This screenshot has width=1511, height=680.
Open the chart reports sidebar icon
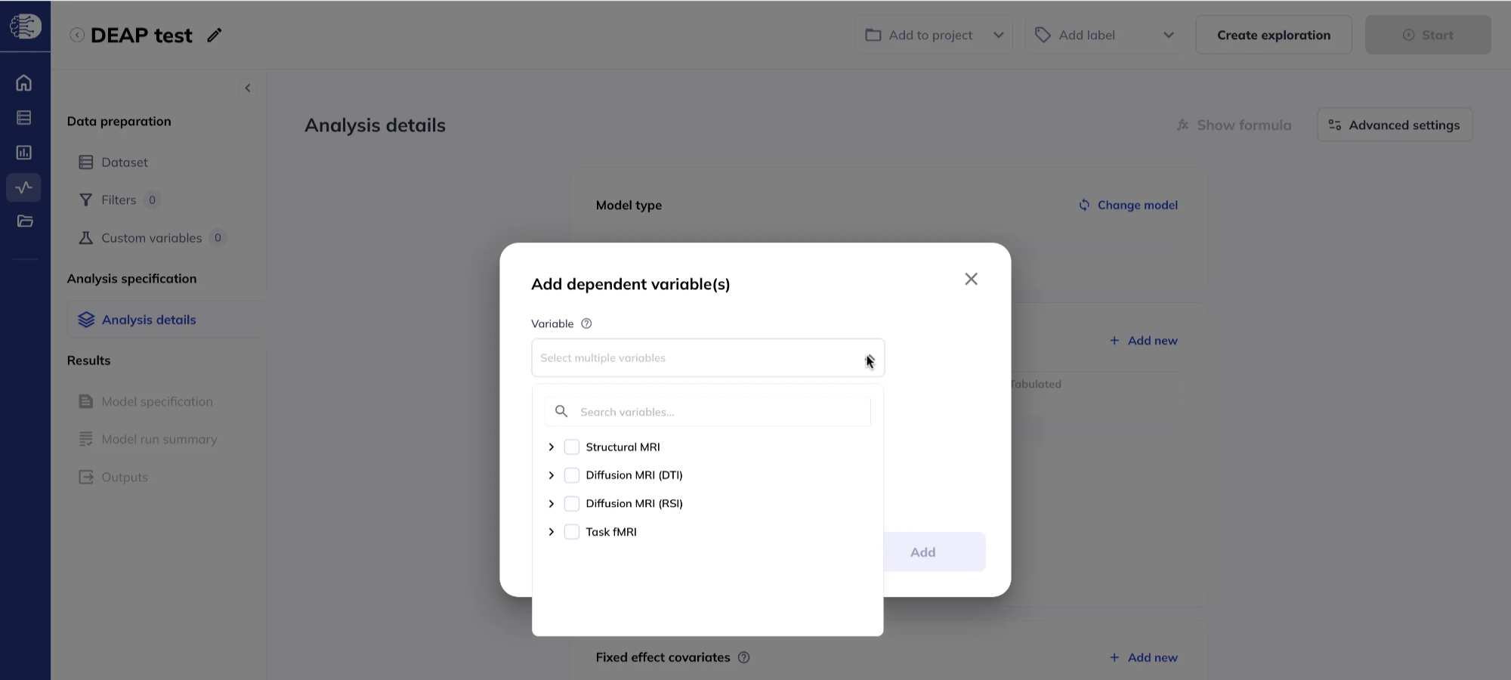[x=24, y=153]
